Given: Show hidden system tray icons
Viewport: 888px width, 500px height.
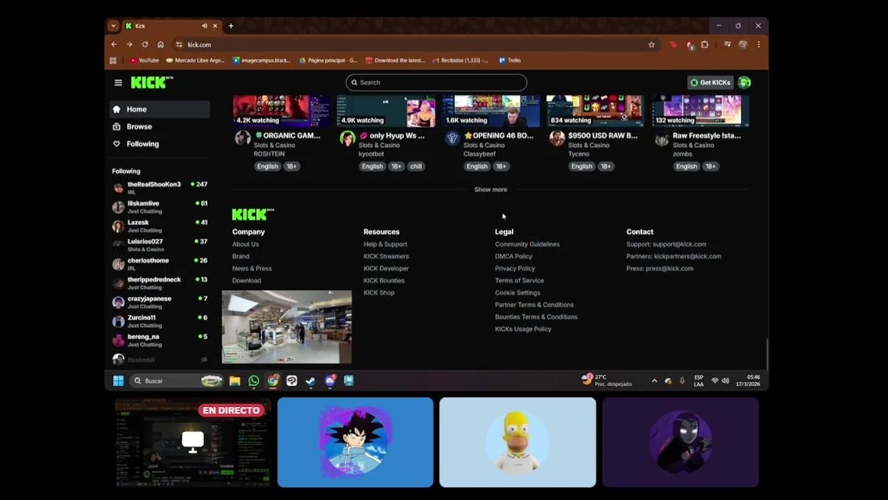Looking at the screenshot, I should [654, 381].
